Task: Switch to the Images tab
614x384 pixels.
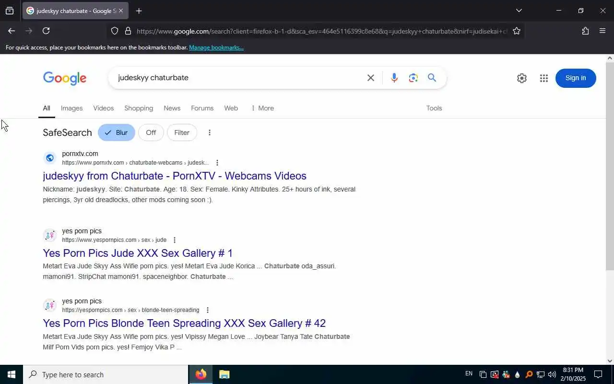Action: (x=71, y=108)
